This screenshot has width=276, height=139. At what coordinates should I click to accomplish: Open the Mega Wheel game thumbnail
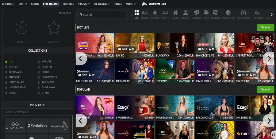tap(135, 71)
